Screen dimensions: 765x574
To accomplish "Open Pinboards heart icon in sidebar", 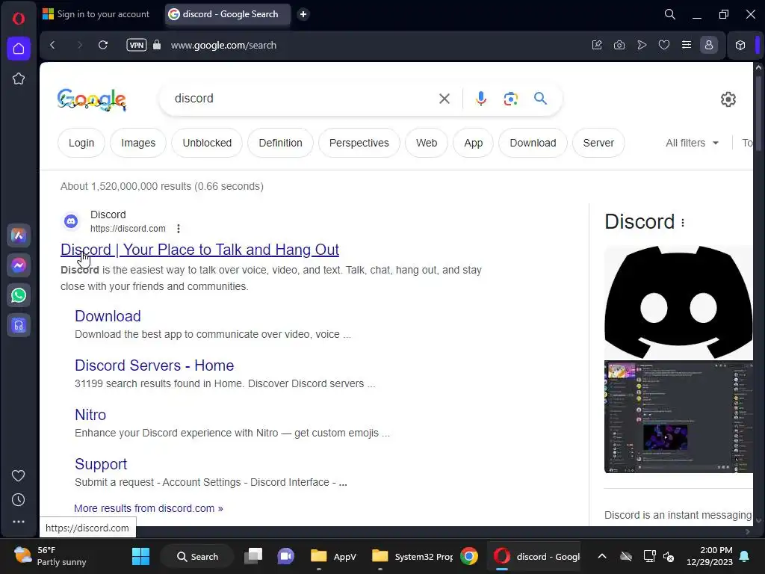I will (x=19, y=475).
